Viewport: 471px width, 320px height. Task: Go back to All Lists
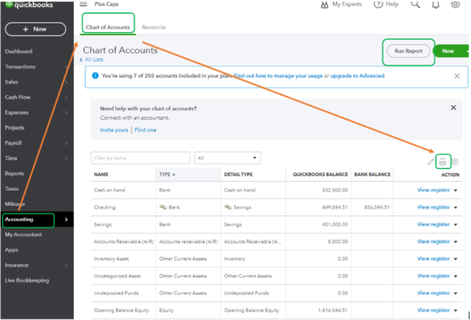click(x=94, y=59)
